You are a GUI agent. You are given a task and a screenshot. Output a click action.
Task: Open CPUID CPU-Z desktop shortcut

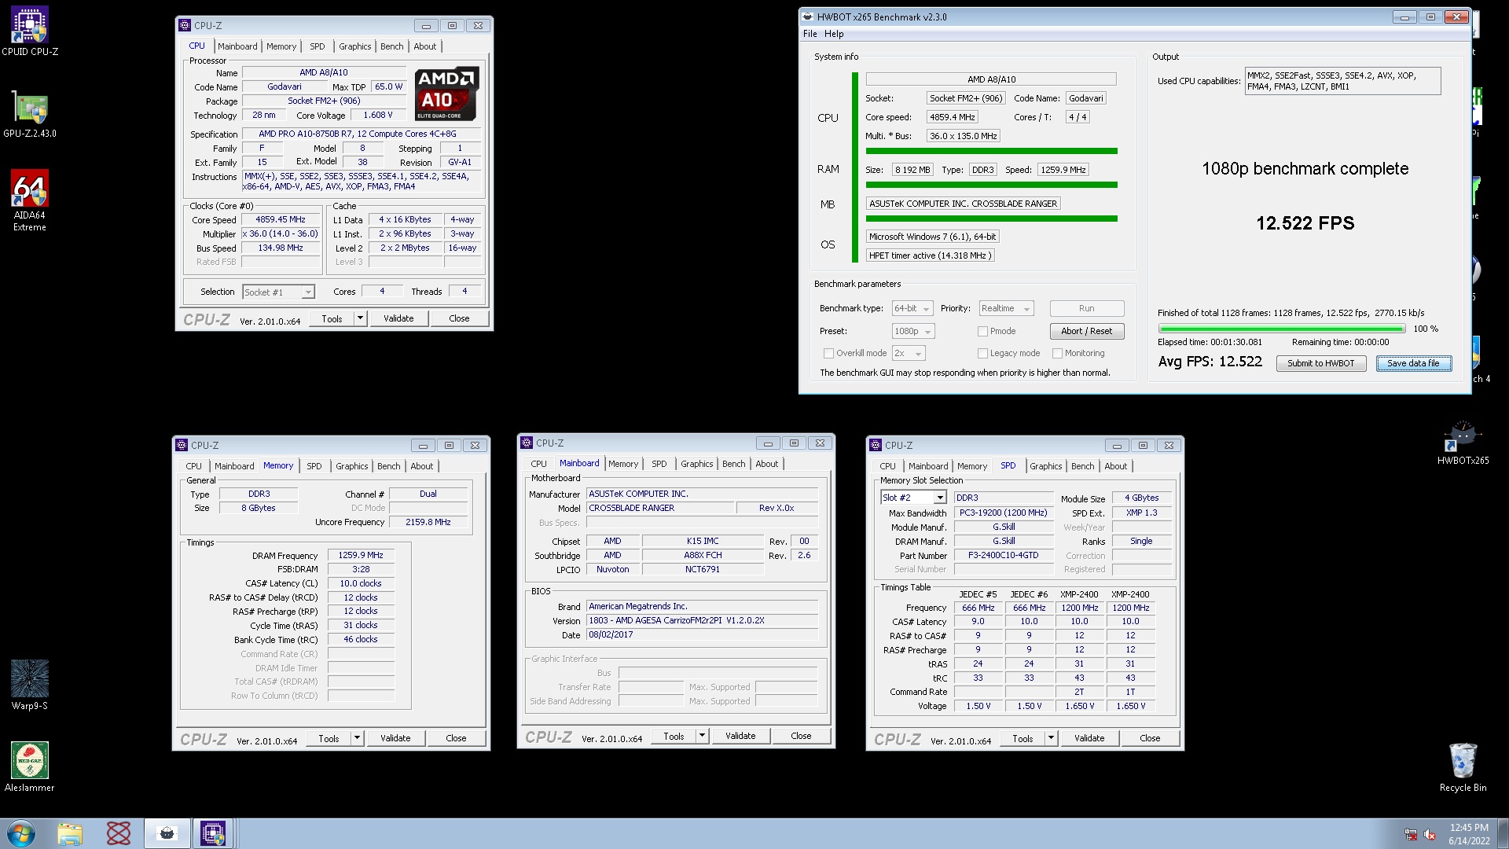(x=30, y=31)
